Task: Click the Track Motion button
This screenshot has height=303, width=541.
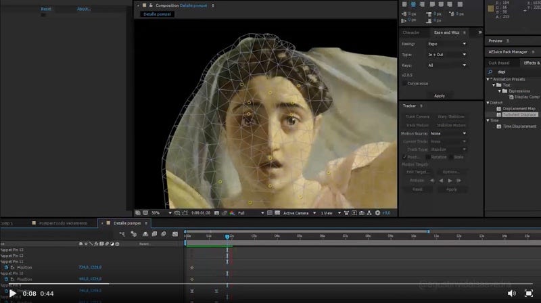Action: pyautogui.click(x=417, y=125)
